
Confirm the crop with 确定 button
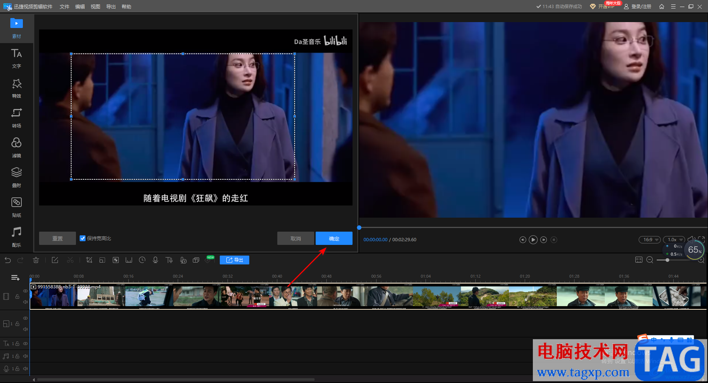coord(334,238)
